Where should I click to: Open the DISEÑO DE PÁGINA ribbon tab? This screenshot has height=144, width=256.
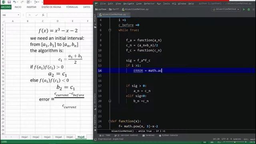point(51,7)
